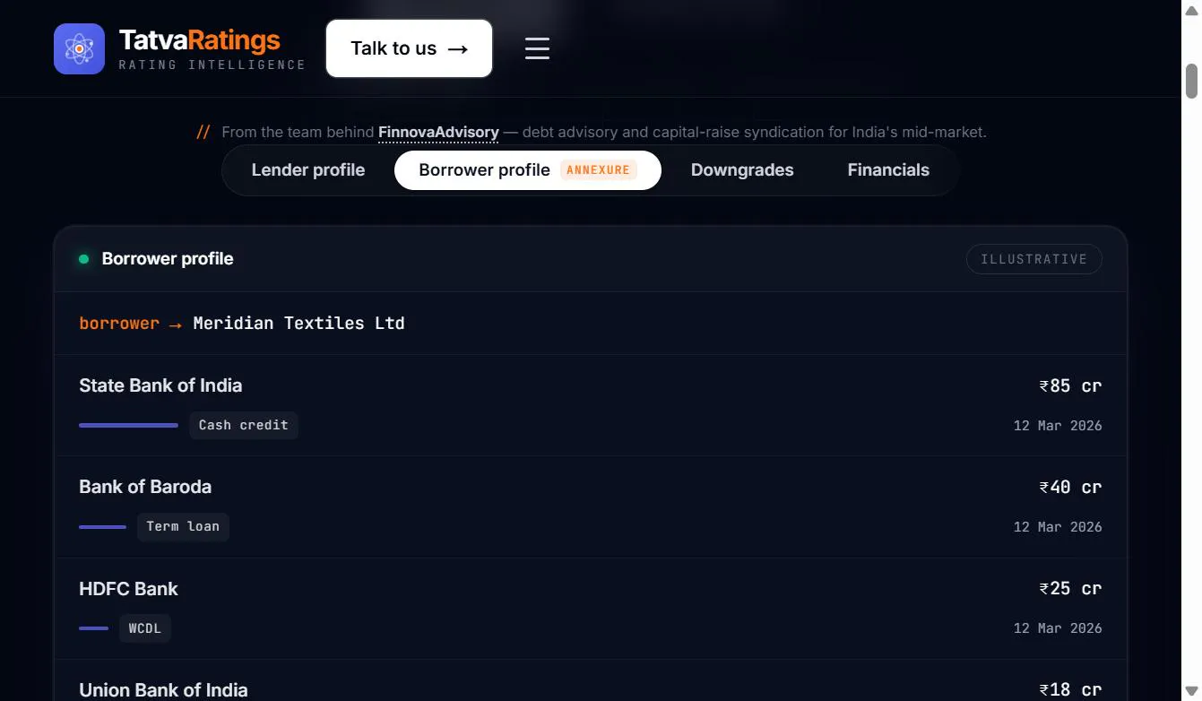Click the green status dot beside Borrower profile
This screenshot has width=1202, height=701.
[84, 259]
